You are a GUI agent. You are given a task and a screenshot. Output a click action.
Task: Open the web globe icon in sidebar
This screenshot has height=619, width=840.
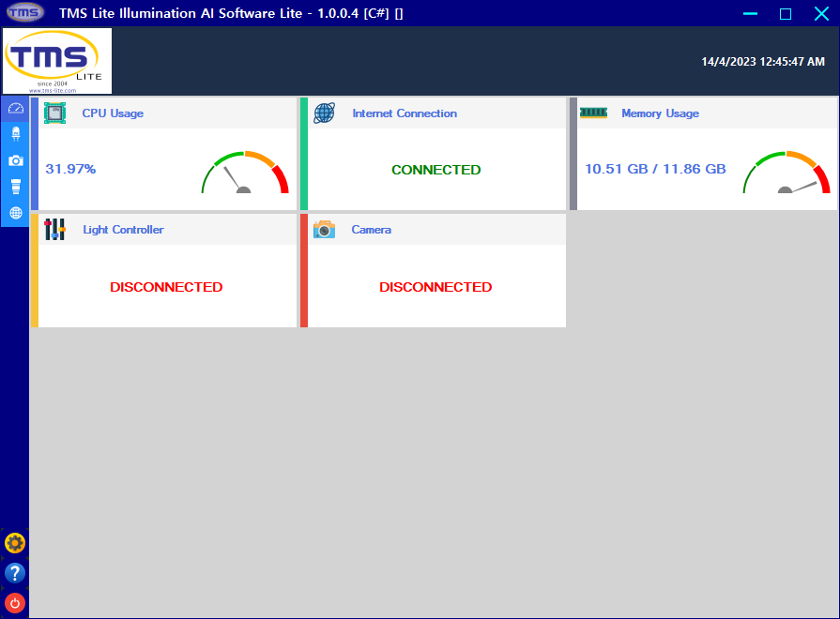point(14,213)
